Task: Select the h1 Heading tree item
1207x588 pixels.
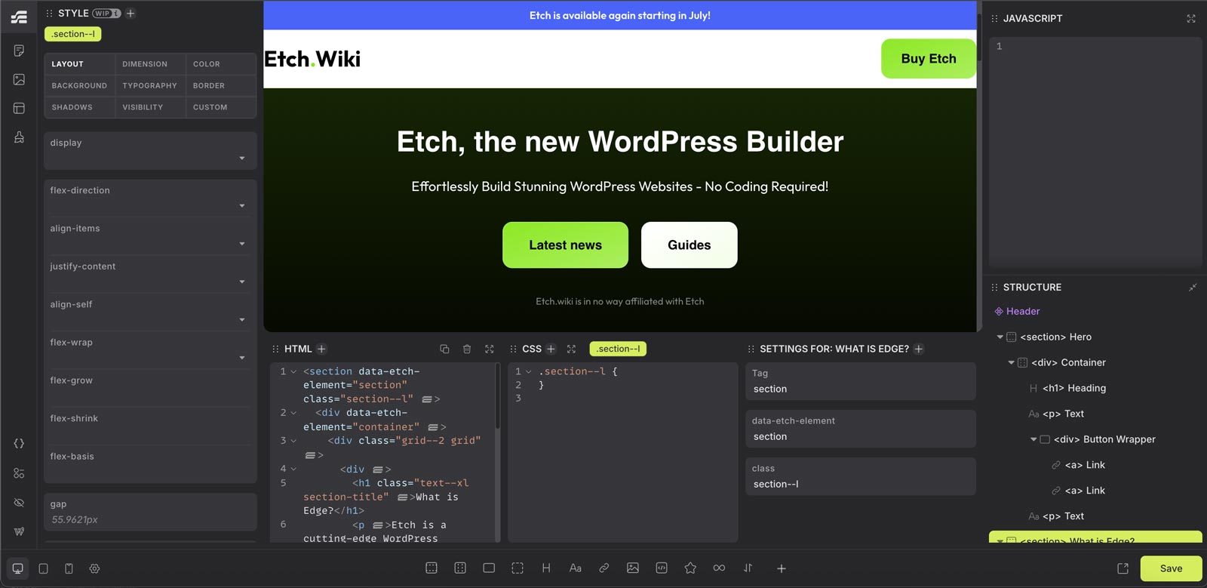Action: coord(1067,388)
